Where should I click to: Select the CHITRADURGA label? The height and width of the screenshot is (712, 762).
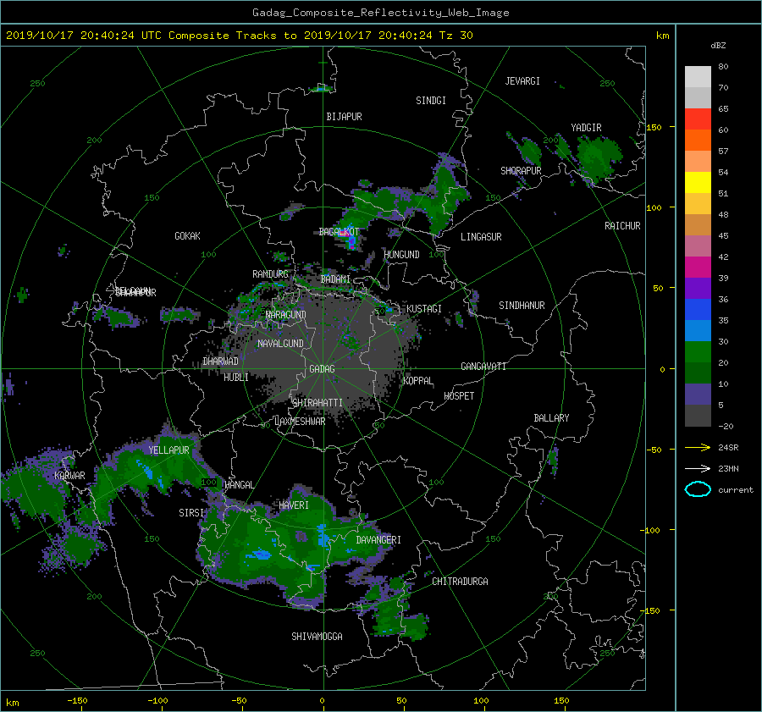pos(460,582)
